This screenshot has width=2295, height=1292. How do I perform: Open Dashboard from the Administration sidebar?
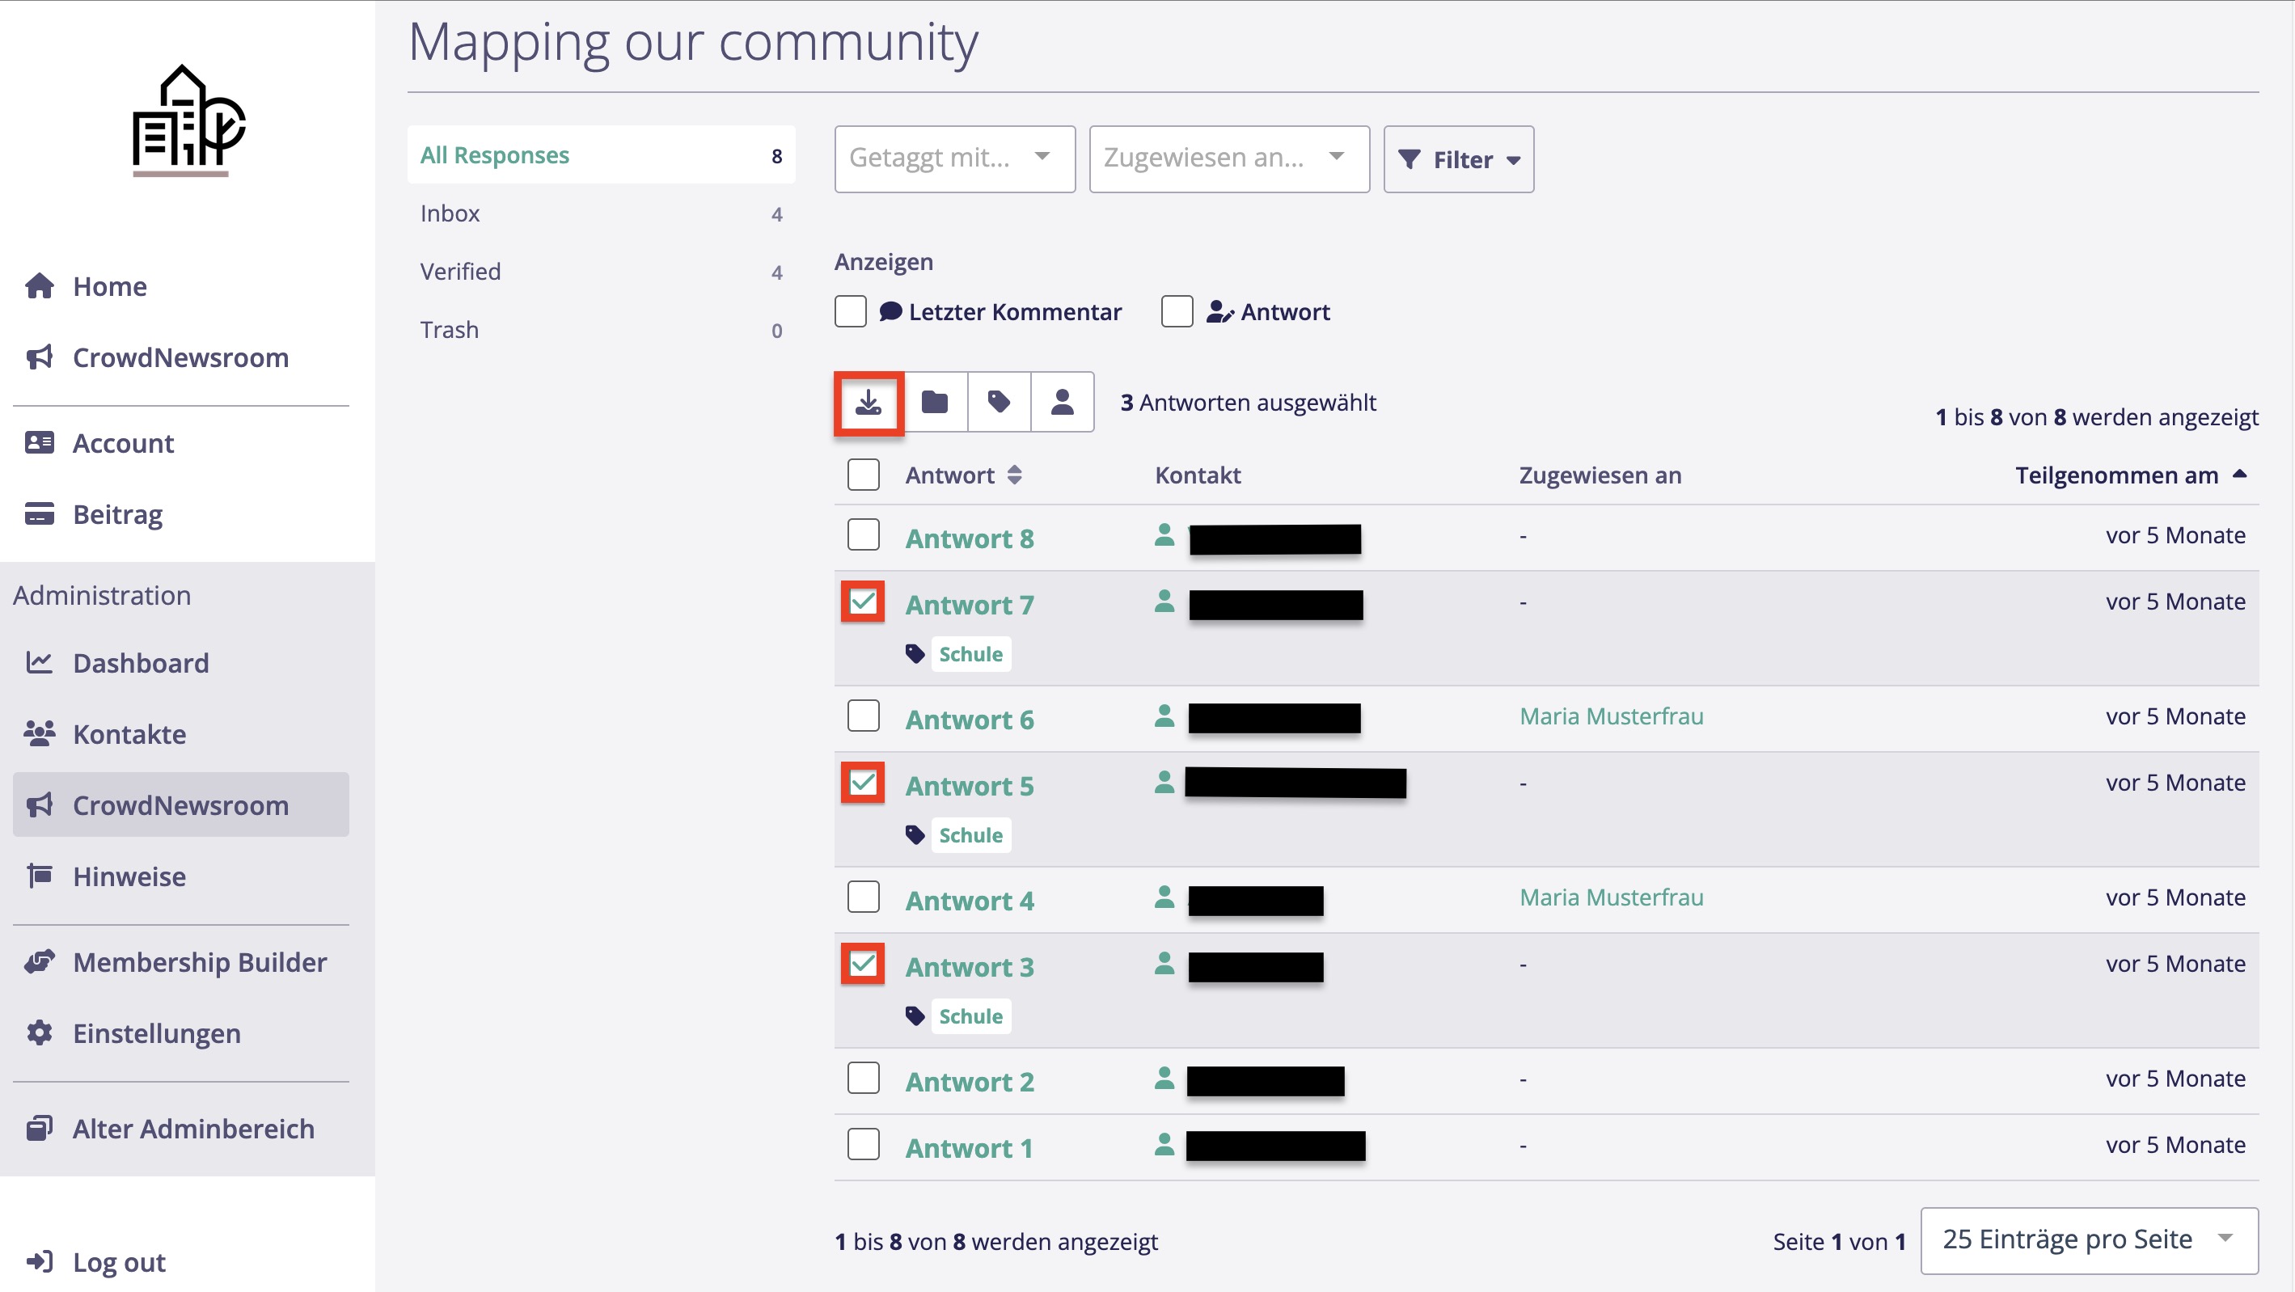point(140,662)
